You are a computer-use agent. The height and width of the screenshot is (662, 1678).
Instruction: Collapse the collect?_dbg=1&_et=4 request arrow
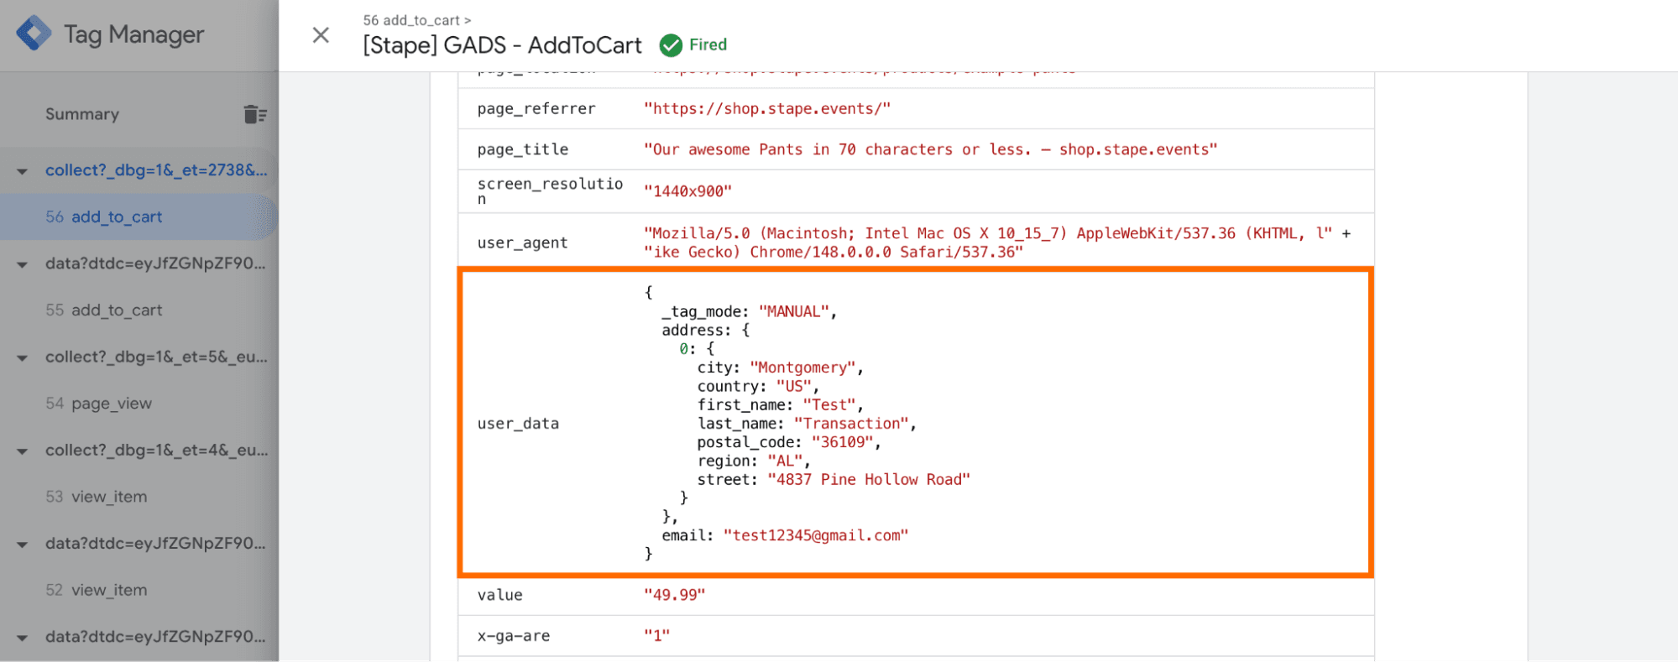(23, 451)
